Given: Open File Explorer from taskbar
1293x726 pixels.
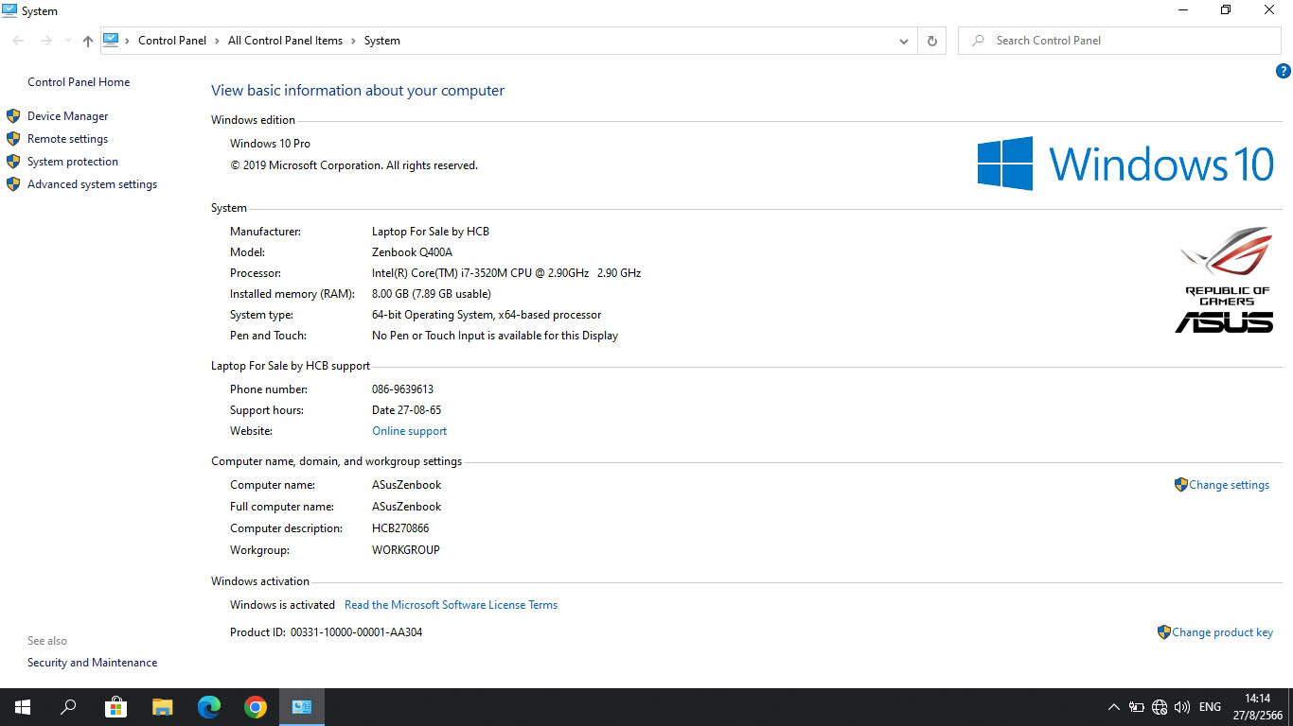Looking at the screenshot, I should coord(162,707).
